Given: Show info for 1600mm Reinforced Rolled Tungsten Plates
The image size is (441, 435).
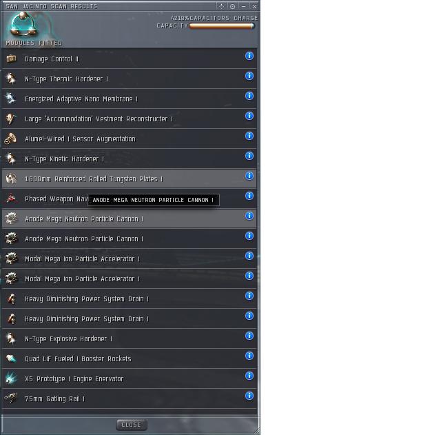Looking at the screenshot, I should click(249, 176).
